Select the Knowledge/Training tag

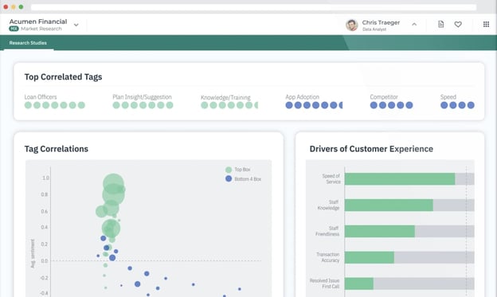point(225,97)
